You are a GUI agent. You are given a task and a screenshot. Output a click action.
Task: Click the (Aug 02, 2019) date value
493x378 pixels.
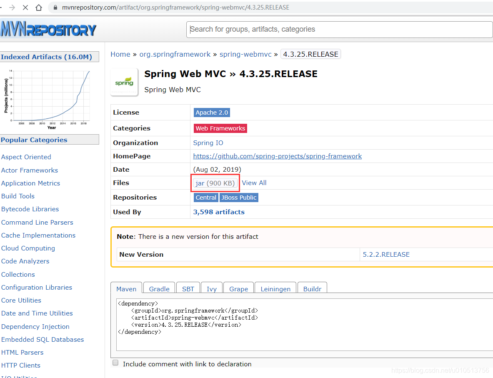217,170
